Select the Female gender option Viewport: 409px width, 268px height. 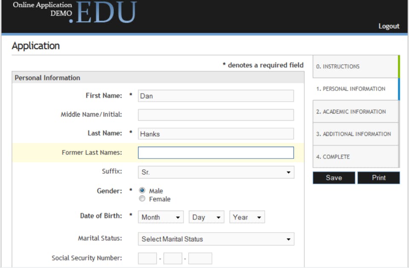pyautogui.click(x=142, y=199)
